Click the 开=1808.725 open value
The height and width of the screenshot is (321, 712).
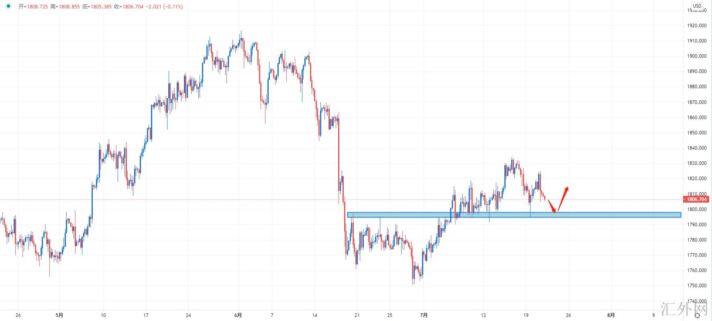pos(33,7)
